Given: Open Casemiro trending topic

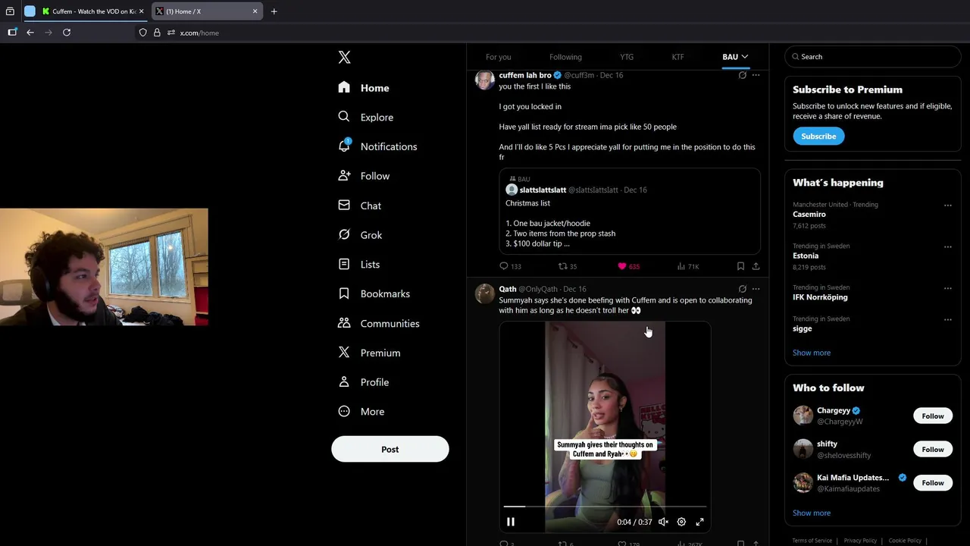Looking at the screenshot, I should (x=809, y=215).
